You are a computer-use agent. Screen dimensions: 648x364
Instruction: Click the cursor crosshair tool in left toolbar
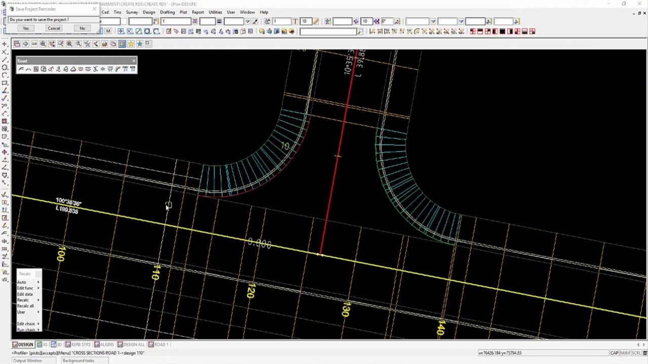(5, 44)
